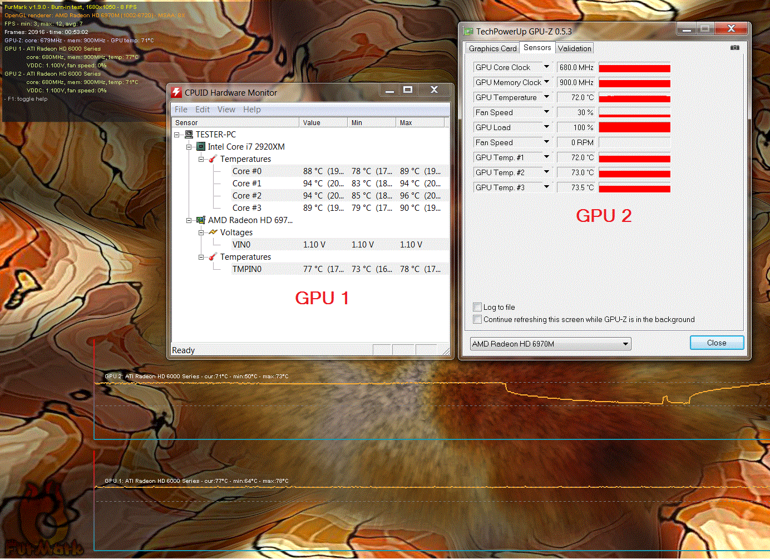Minimize the GPU-Z window

pyautogui.click(x=687, y=29)
